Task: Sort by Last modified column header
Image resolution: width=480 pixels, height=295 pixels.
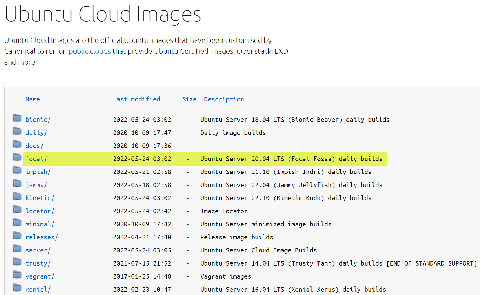Action: (x=136, y=99)
